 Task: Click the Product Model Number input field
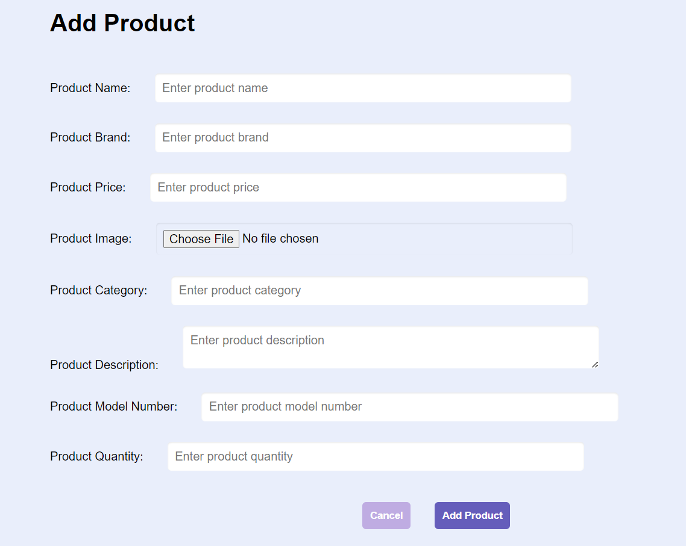(409, 407)
